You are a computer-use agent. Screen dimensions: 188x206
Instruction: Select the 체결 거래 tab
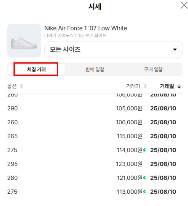coord(36,70)
